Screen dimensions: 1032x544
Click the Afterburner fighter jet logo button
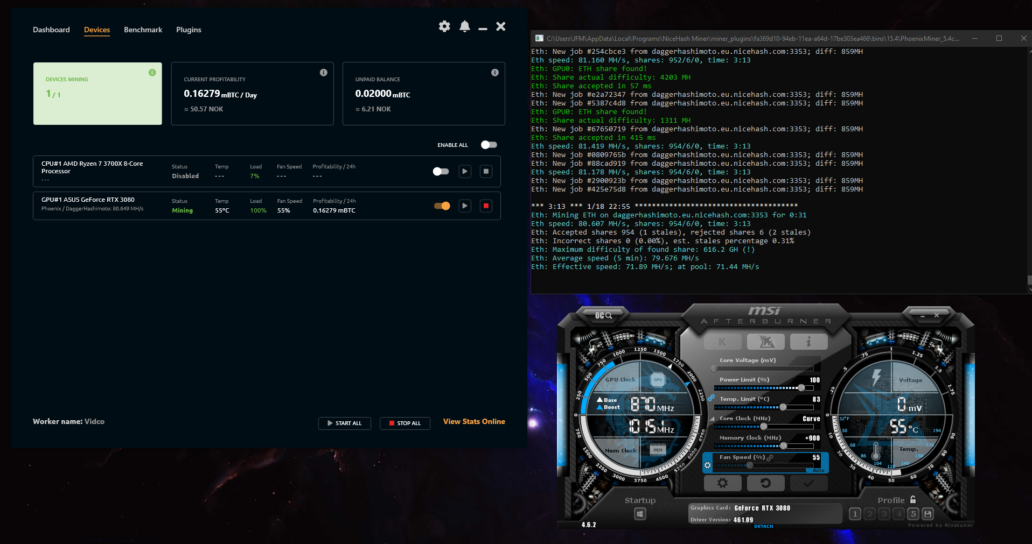pos(766,342)
